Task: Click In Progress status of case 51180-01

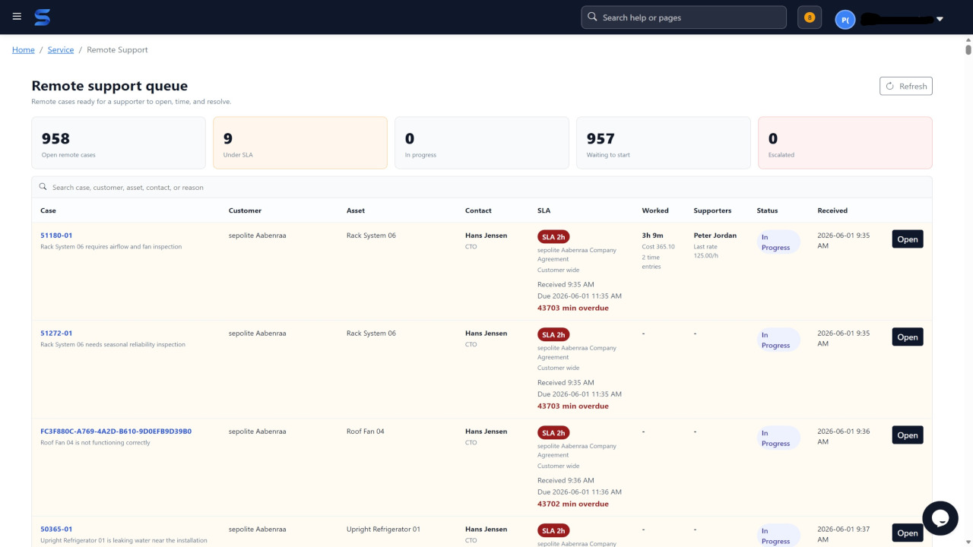Action: (x=778, y=242)
